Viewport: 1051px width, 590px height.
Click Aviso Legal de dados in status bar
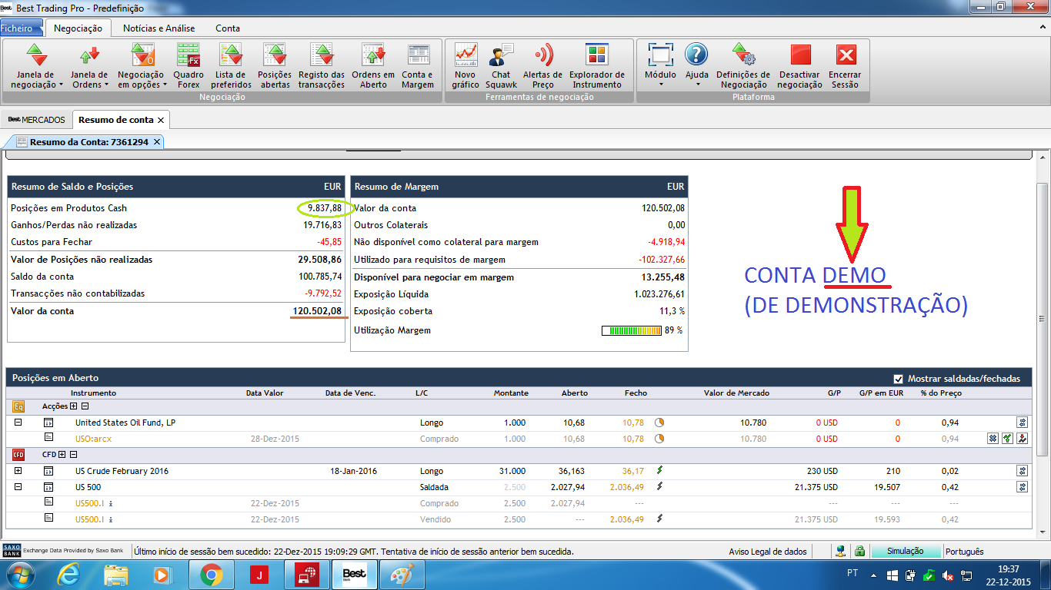[768, 552]
